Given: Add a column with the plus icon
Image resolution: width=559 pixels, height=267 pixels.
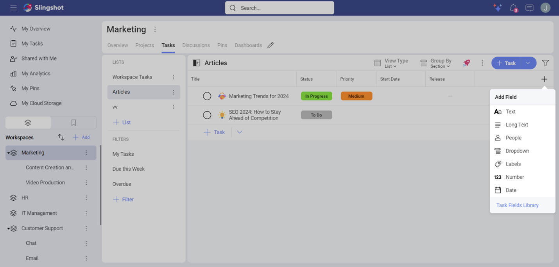Looking at the screenshot, I should tap(544, 79).
